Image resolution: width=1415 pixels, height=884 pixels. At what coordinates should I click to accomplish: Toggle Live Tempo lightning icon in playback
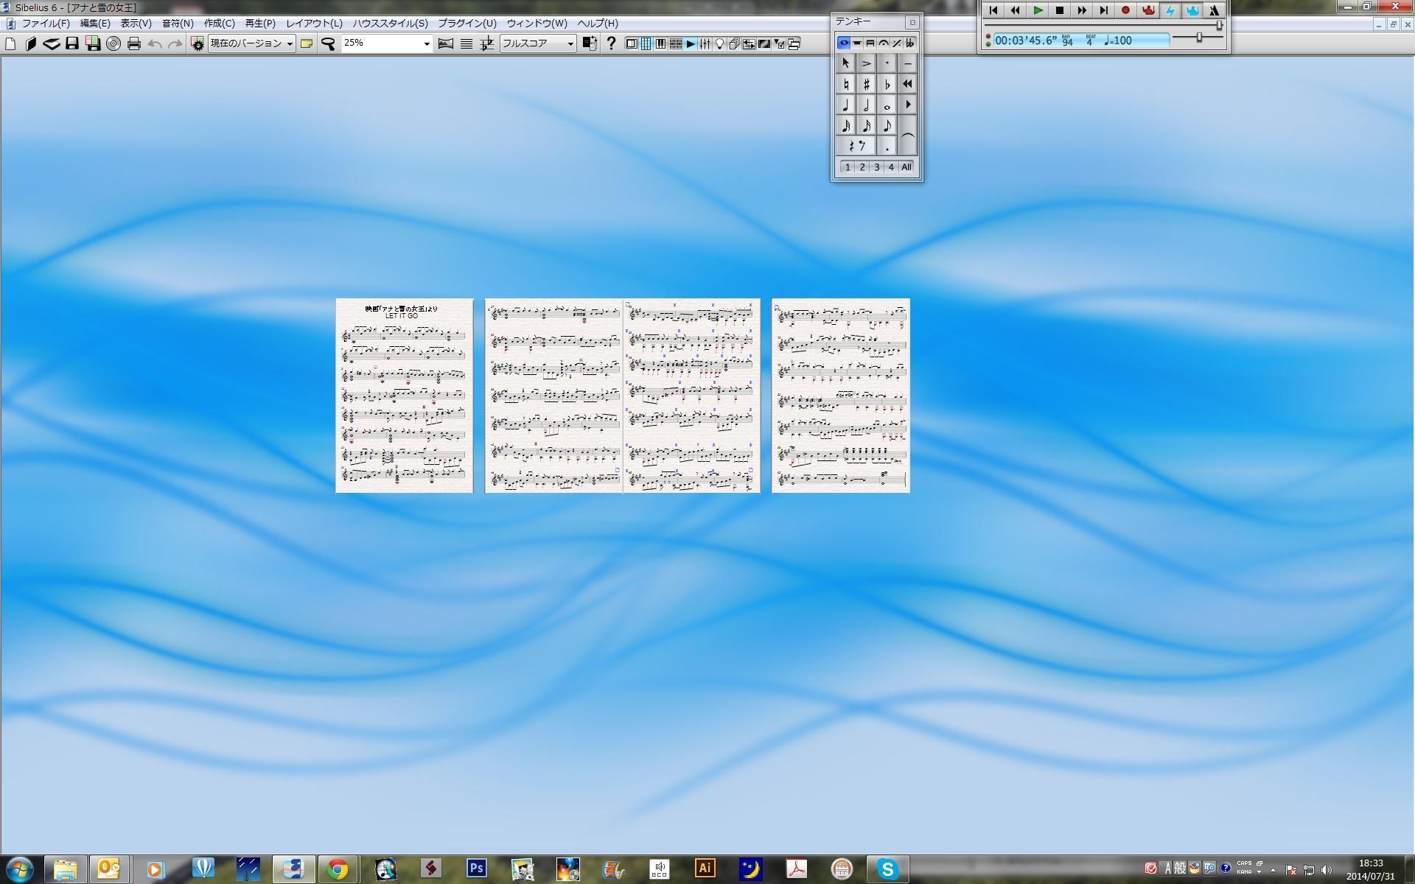click(1170, 10)
